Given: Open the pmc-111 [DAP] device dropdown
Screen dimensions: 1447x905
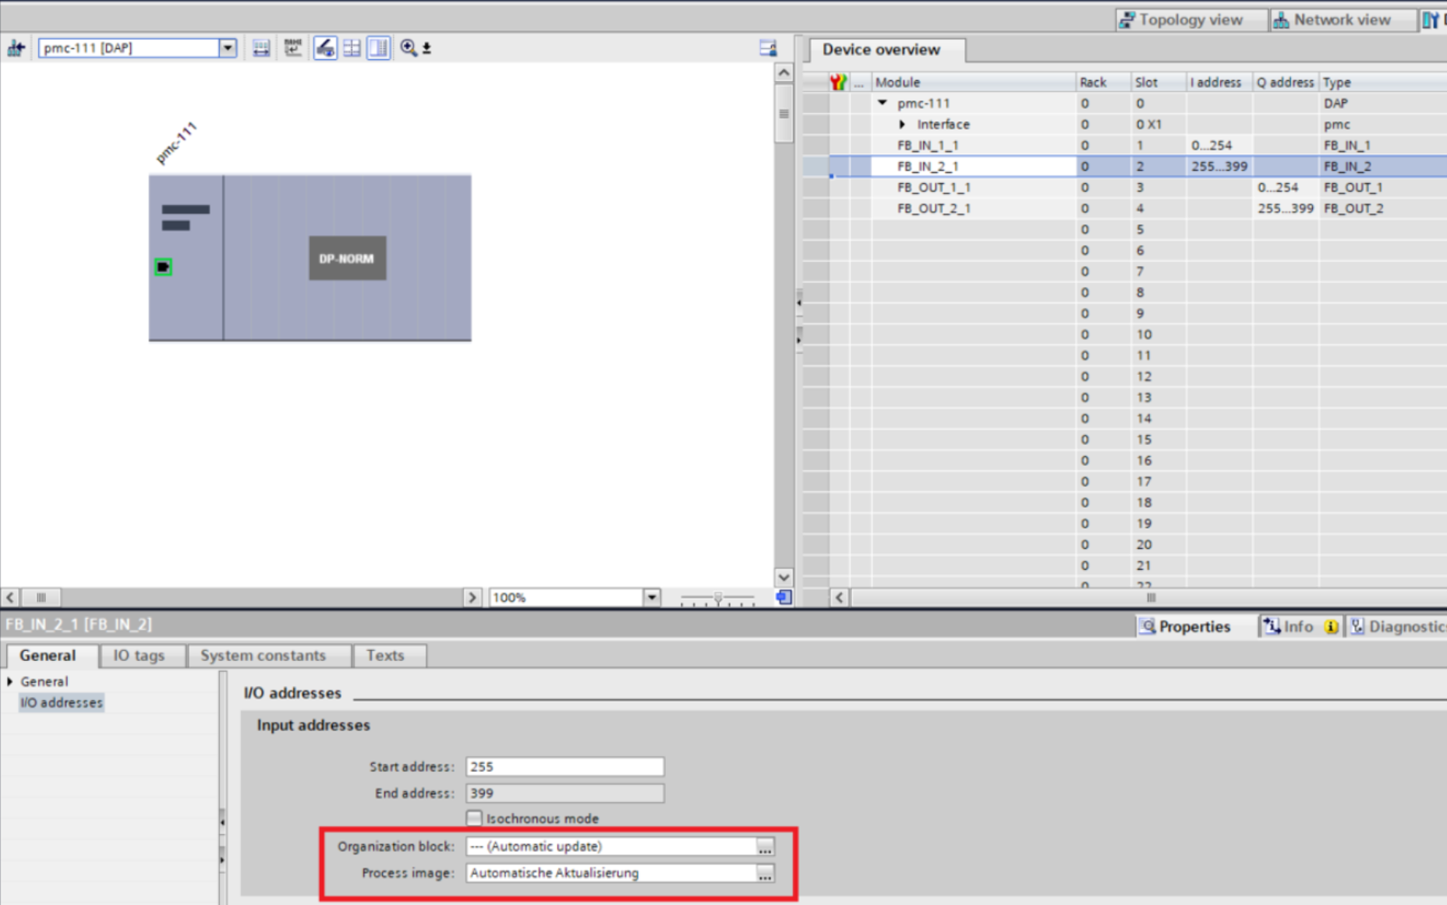Looking at the screenshot, I should [228, 48].
